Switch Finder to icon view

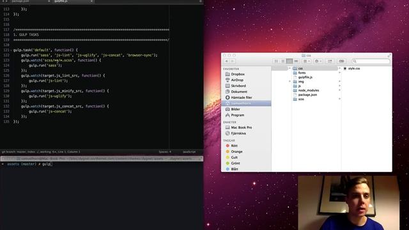click(x=276, y=61)
